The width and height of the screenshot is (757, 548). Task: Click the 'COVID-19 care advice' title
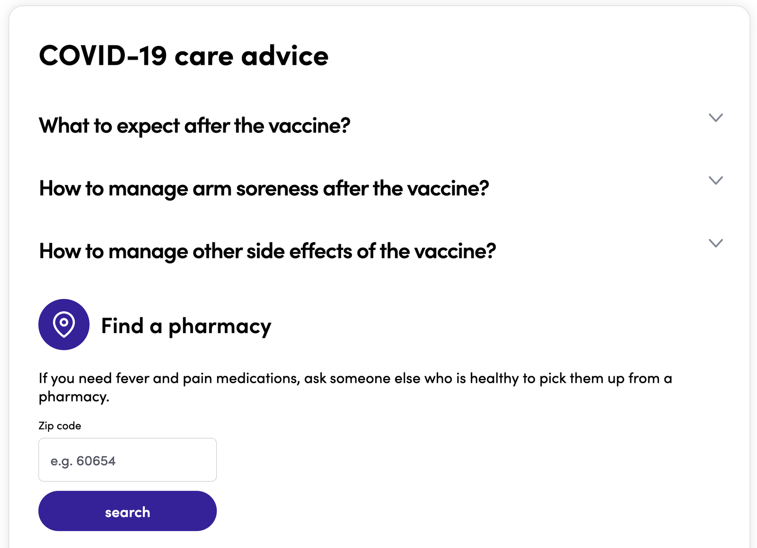pos(184,56)
